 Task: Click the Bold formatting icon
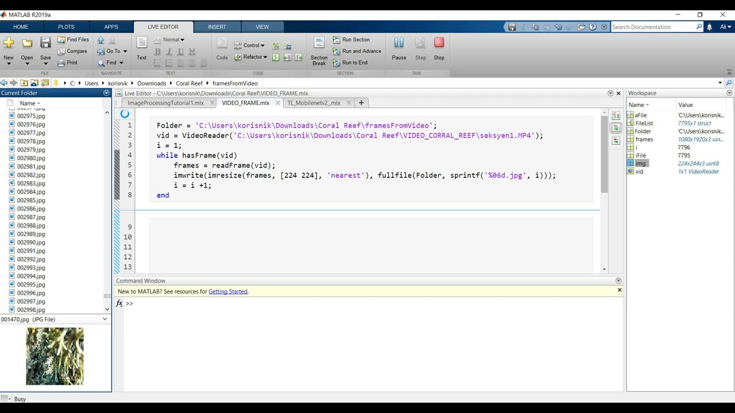(157, 52)
